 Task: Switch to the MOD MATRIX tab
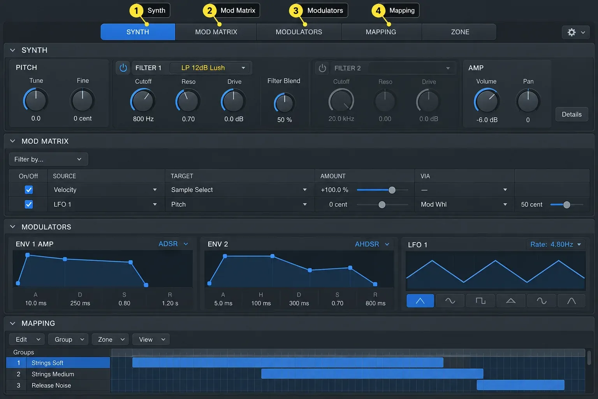click(216, 32)
